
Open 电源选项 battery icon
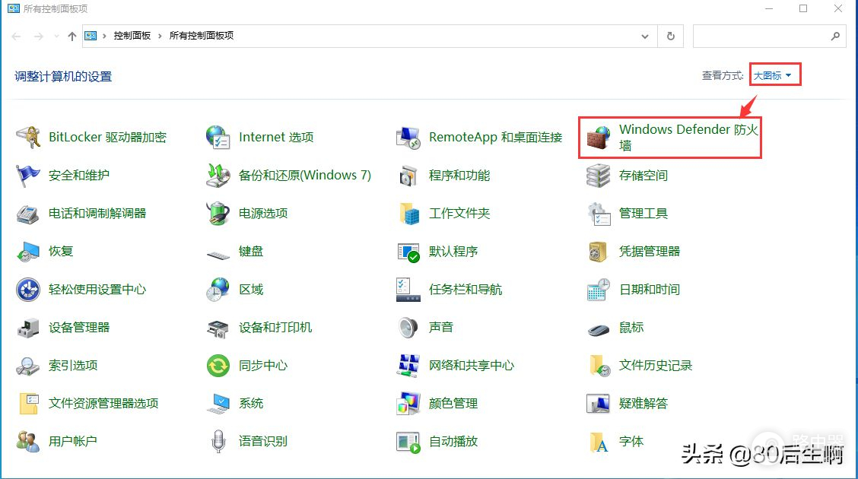(x=218, y=213)
